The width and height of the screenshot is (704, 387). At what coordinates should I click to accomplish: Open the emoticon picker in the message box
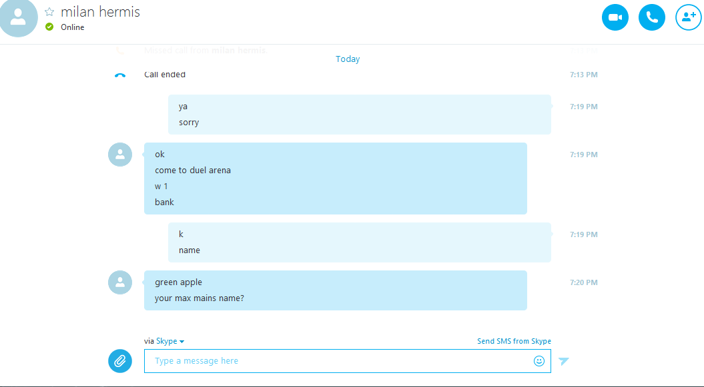(x=539, y=361)
